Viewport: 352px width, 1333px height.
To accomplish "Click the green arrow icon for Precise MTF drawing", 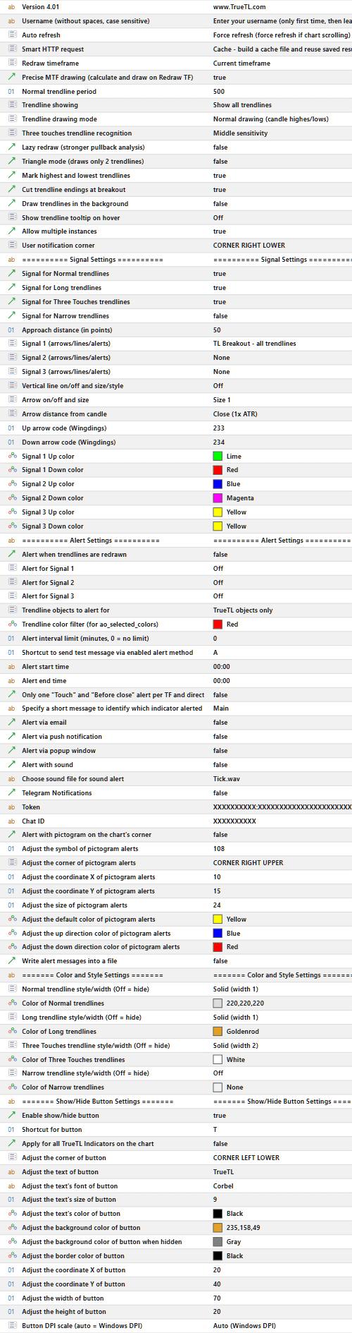I will click(11, 77).
